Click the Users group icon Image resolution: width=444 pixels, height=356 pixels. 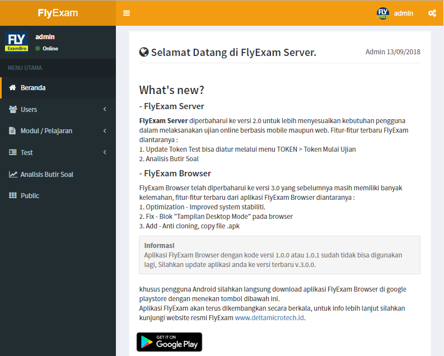(13, 109)
